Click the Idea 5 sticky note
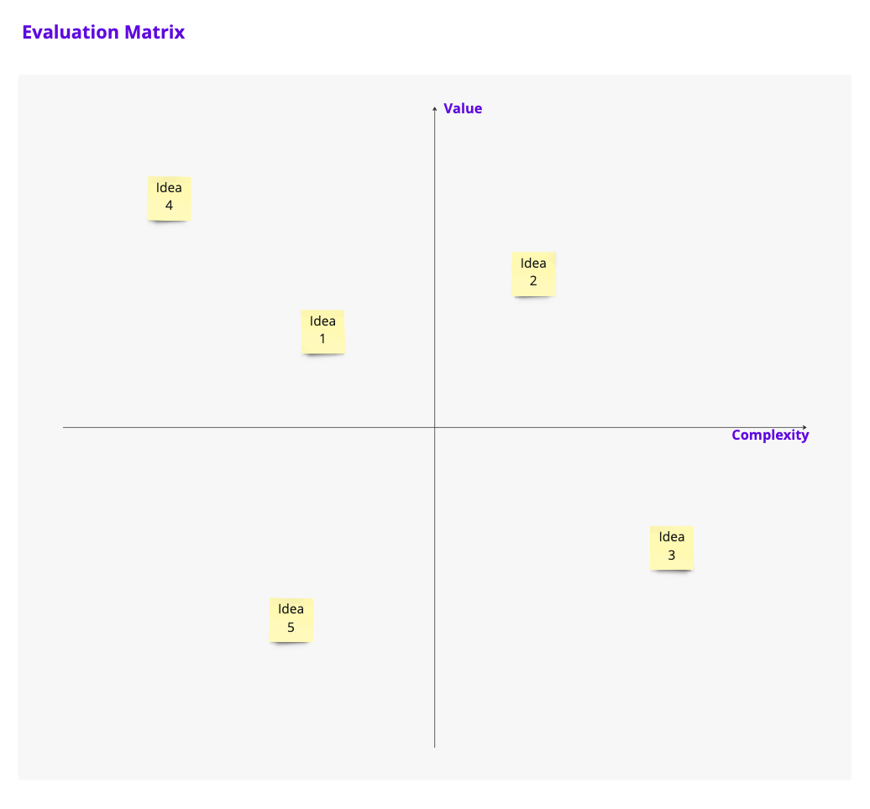The image size is (870, 809). click(x=291, y=619)
